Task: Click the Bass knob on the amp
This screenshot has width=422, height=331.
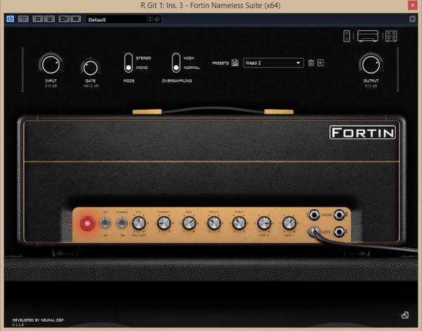Action: pos(189,223)
